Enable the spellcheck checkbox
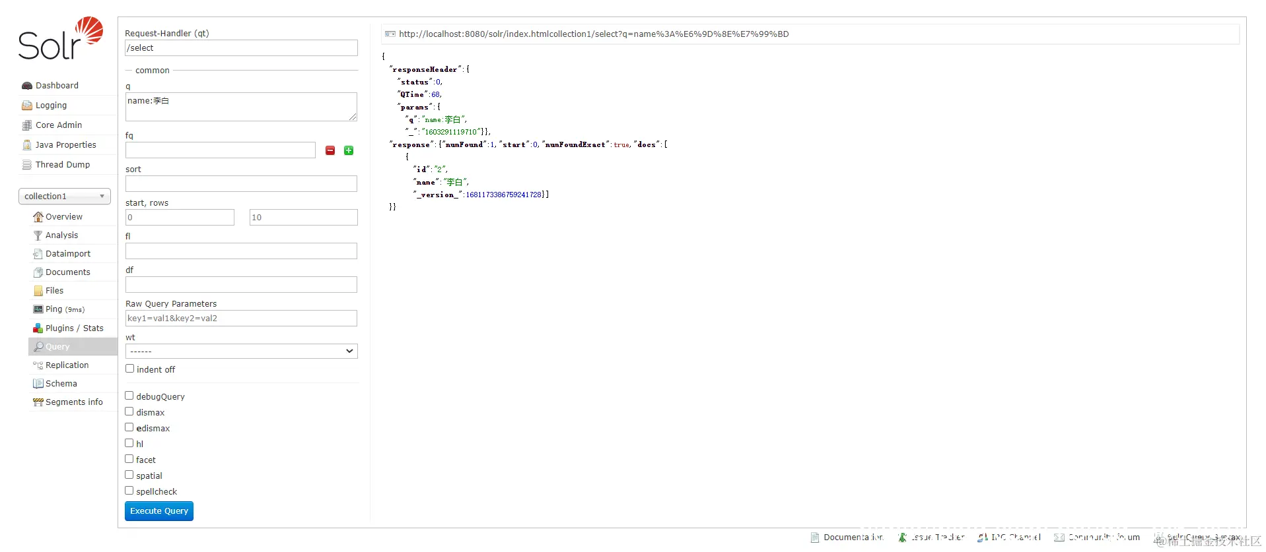Viewport: 1266px width, 552px height. pos(129,491)
